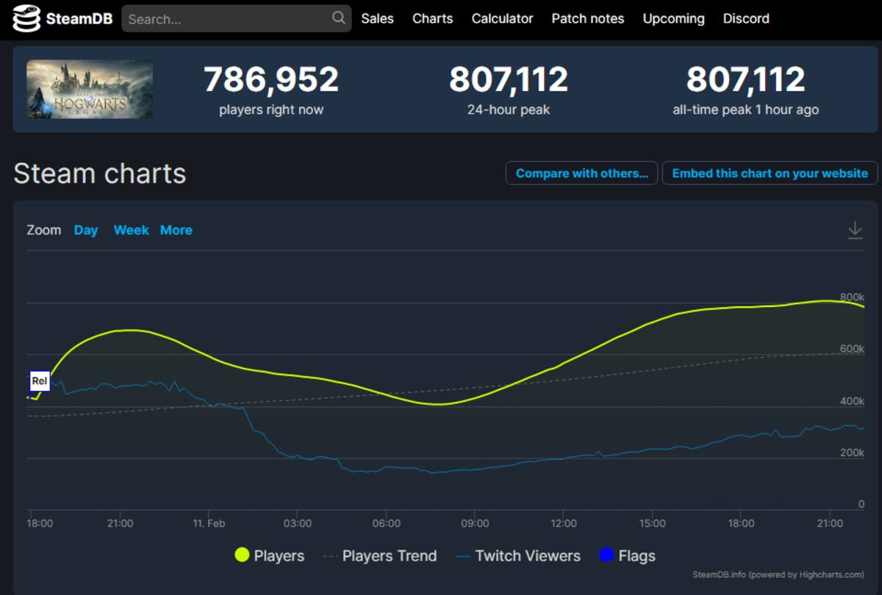The image size is (882, 595).
Task: Open the Upcoming menu item
Action: 673,18
